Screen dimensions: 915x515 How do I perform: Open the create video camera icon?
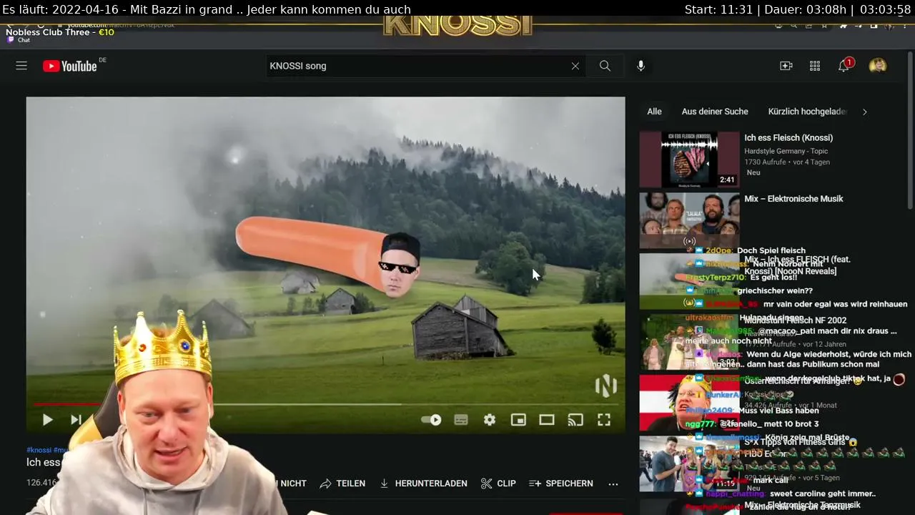click(x=786, y=66)
